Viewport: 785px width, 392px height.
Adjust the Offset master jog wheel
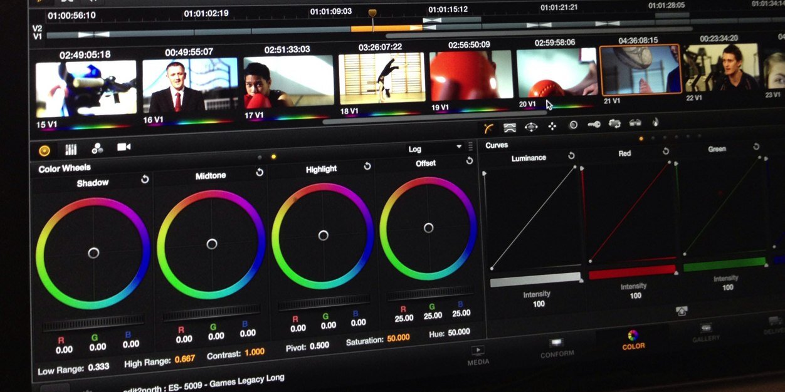pyautogui.click(x=429, y=294)
